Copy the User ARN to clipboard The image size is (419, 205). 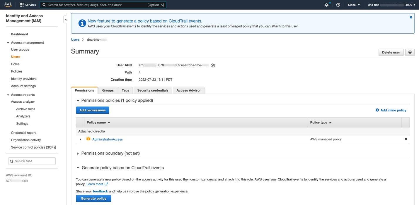(x=213, y=66)
